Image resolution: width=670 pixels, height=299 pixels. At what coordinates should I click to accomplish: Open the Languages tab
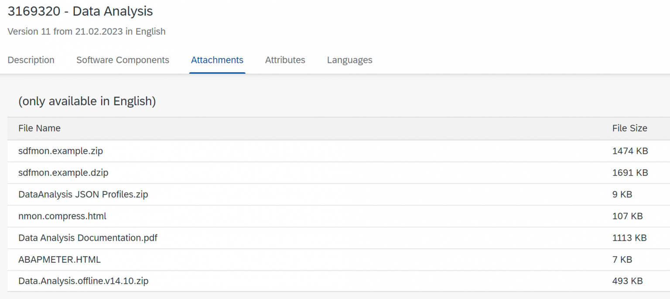click(349, 60)
